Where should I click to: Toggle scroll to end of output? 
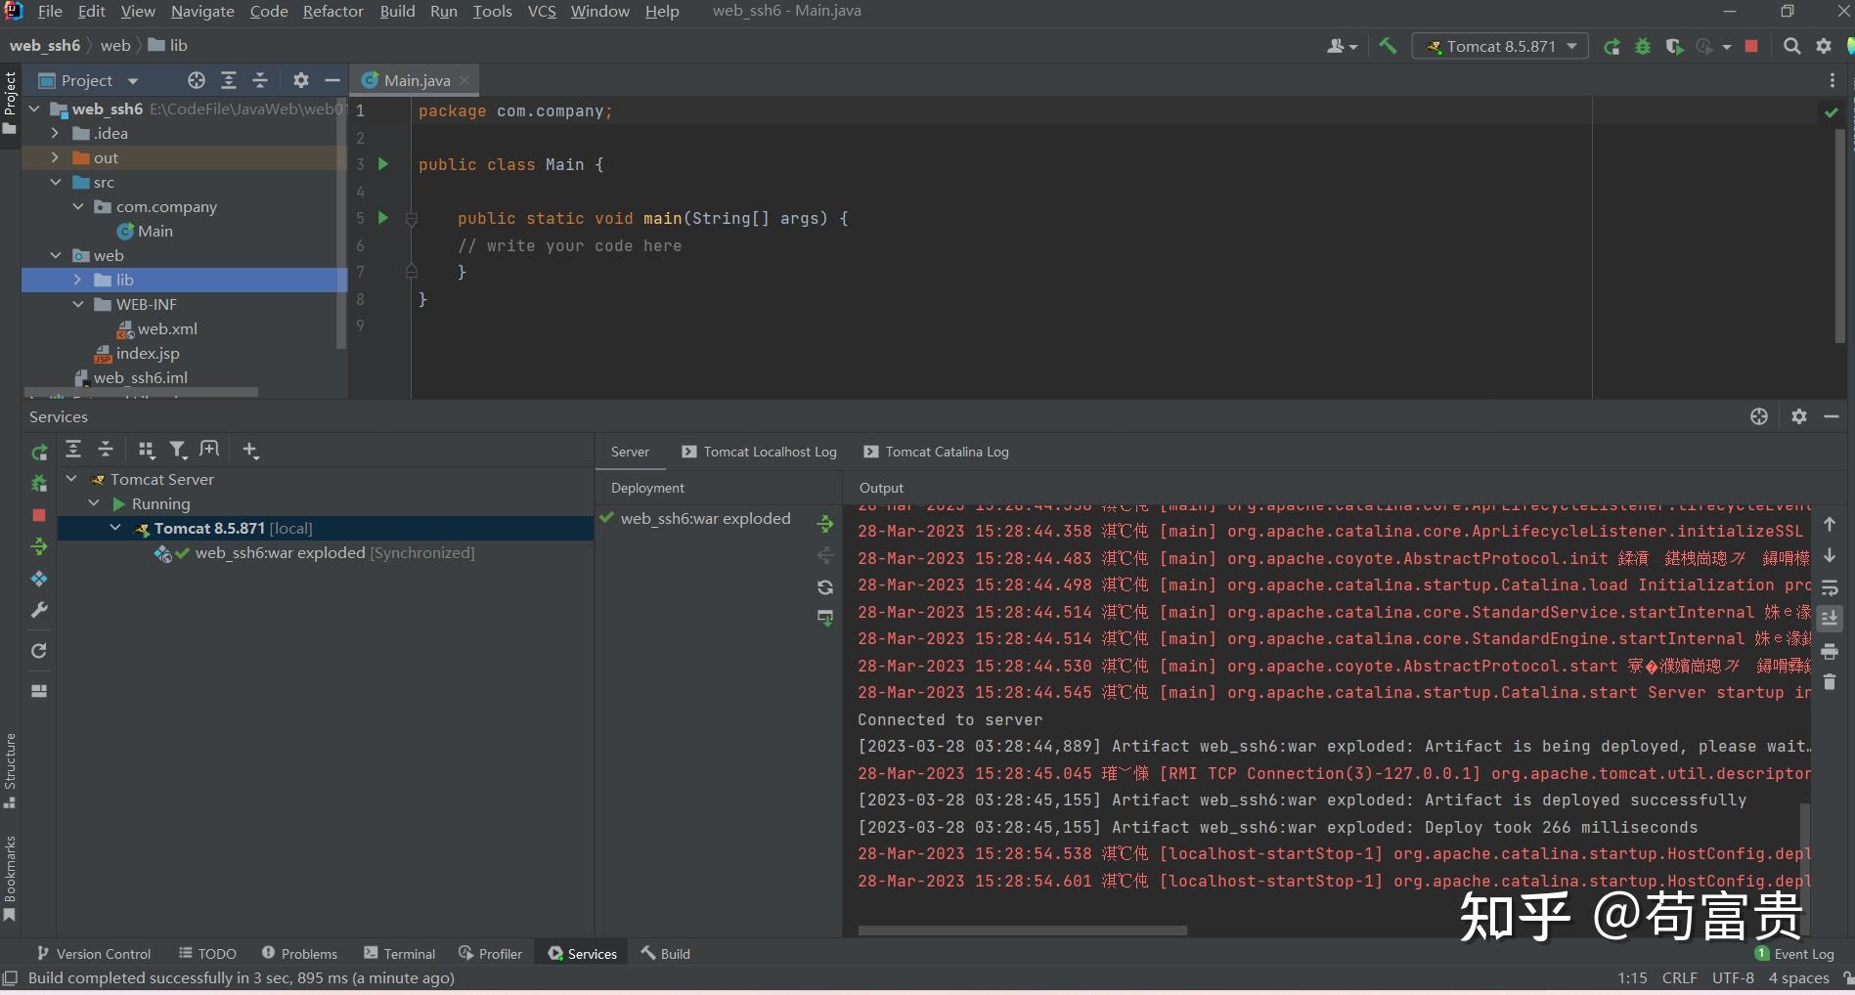1830,619
